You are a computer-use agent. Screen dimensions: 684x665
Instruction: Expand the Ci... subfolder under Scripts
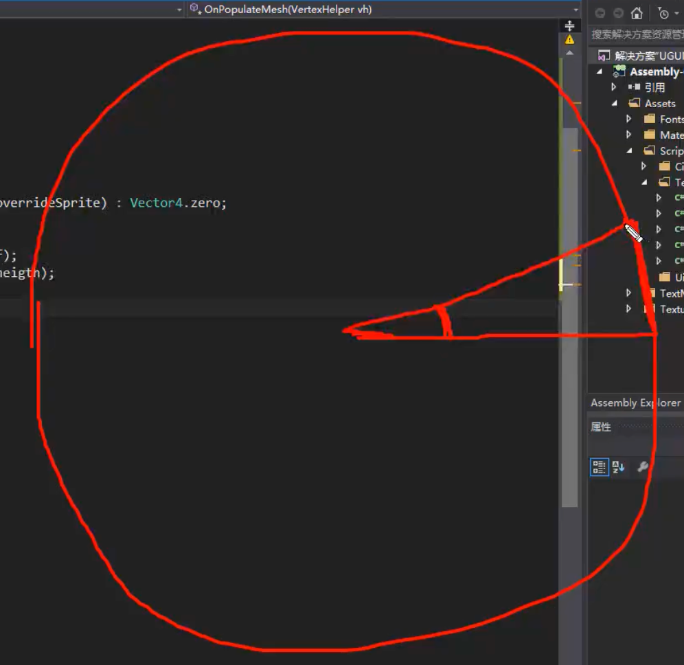pyautogui.click(x=644, y=166)
